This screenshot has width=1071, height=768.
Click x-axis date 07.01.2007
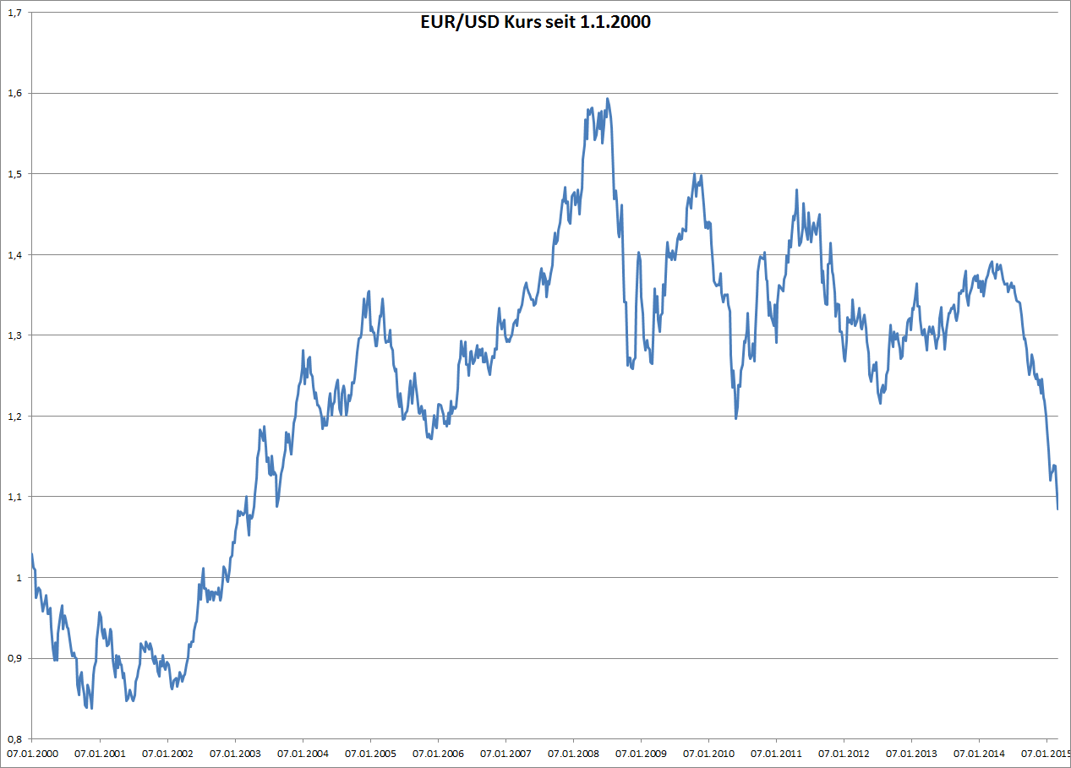tap(505, 753)
